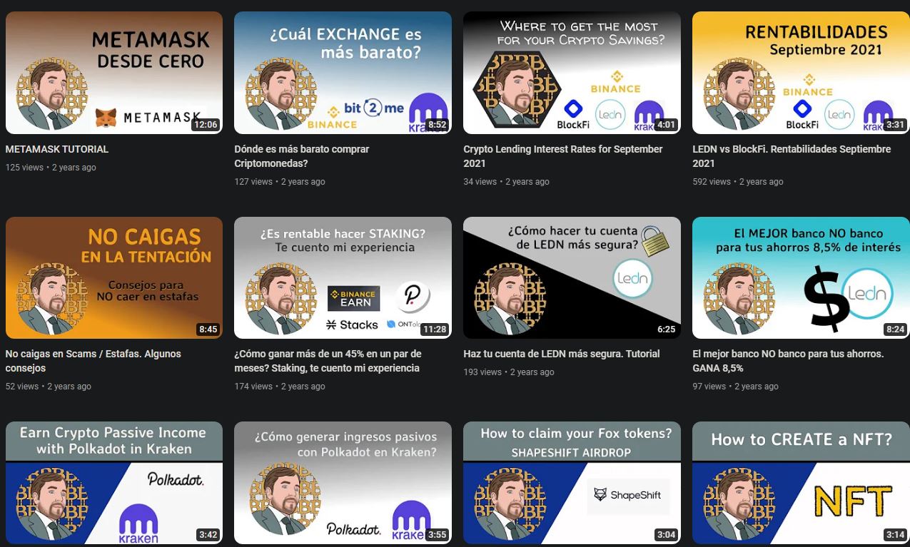Image resolution: width=910 pixels, height=547 pixels.
Task: Open ¿Cómo generar ingresos pasivos con Polkadot thumbnail
Action: (343, 483)
